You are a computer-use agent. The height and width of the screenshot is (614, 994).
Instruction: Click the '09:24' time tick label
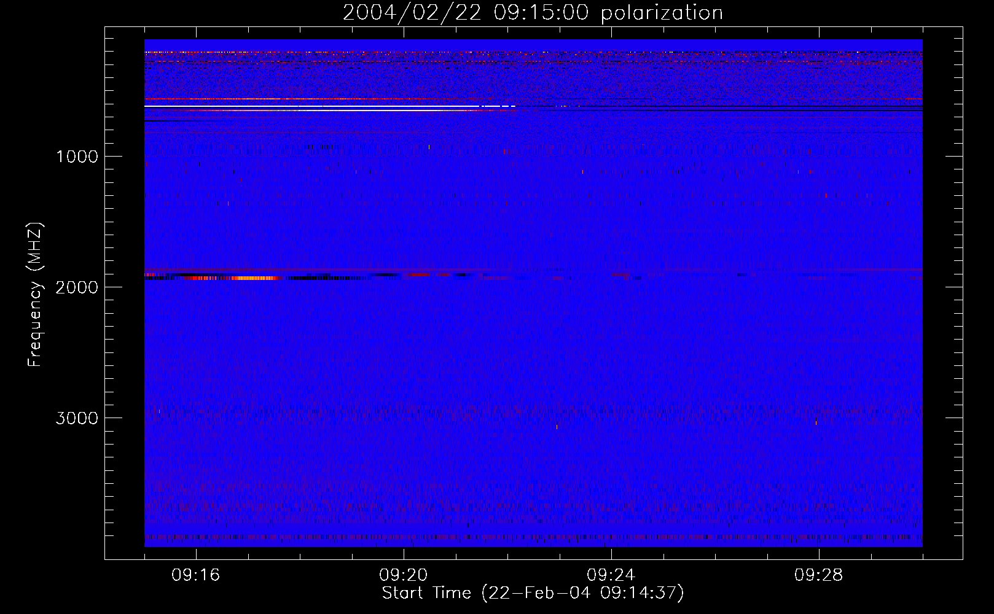coord(611,575)
